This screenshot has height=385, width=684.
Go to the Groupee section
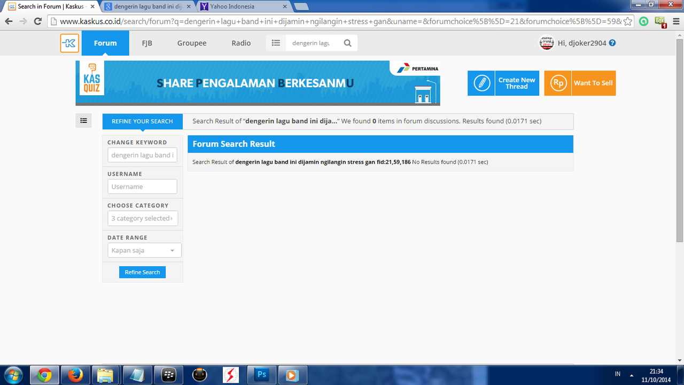click(192, 43)
